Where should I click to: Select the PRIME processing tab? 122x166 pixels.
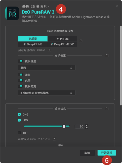point(62,39)
